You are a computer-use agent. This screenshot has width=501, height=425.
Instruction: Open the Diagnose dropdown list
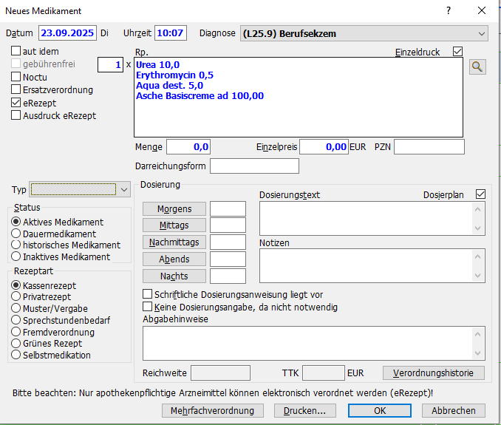[482, 33]
